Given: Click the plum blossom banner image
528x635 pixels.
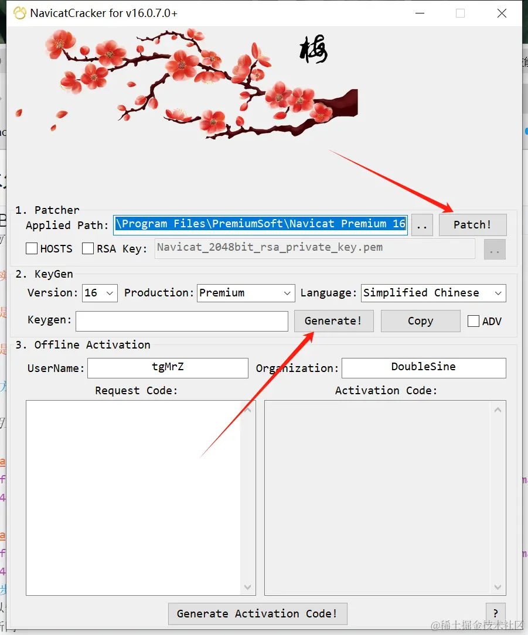Looking at the screenshot, I should (186, 84).
